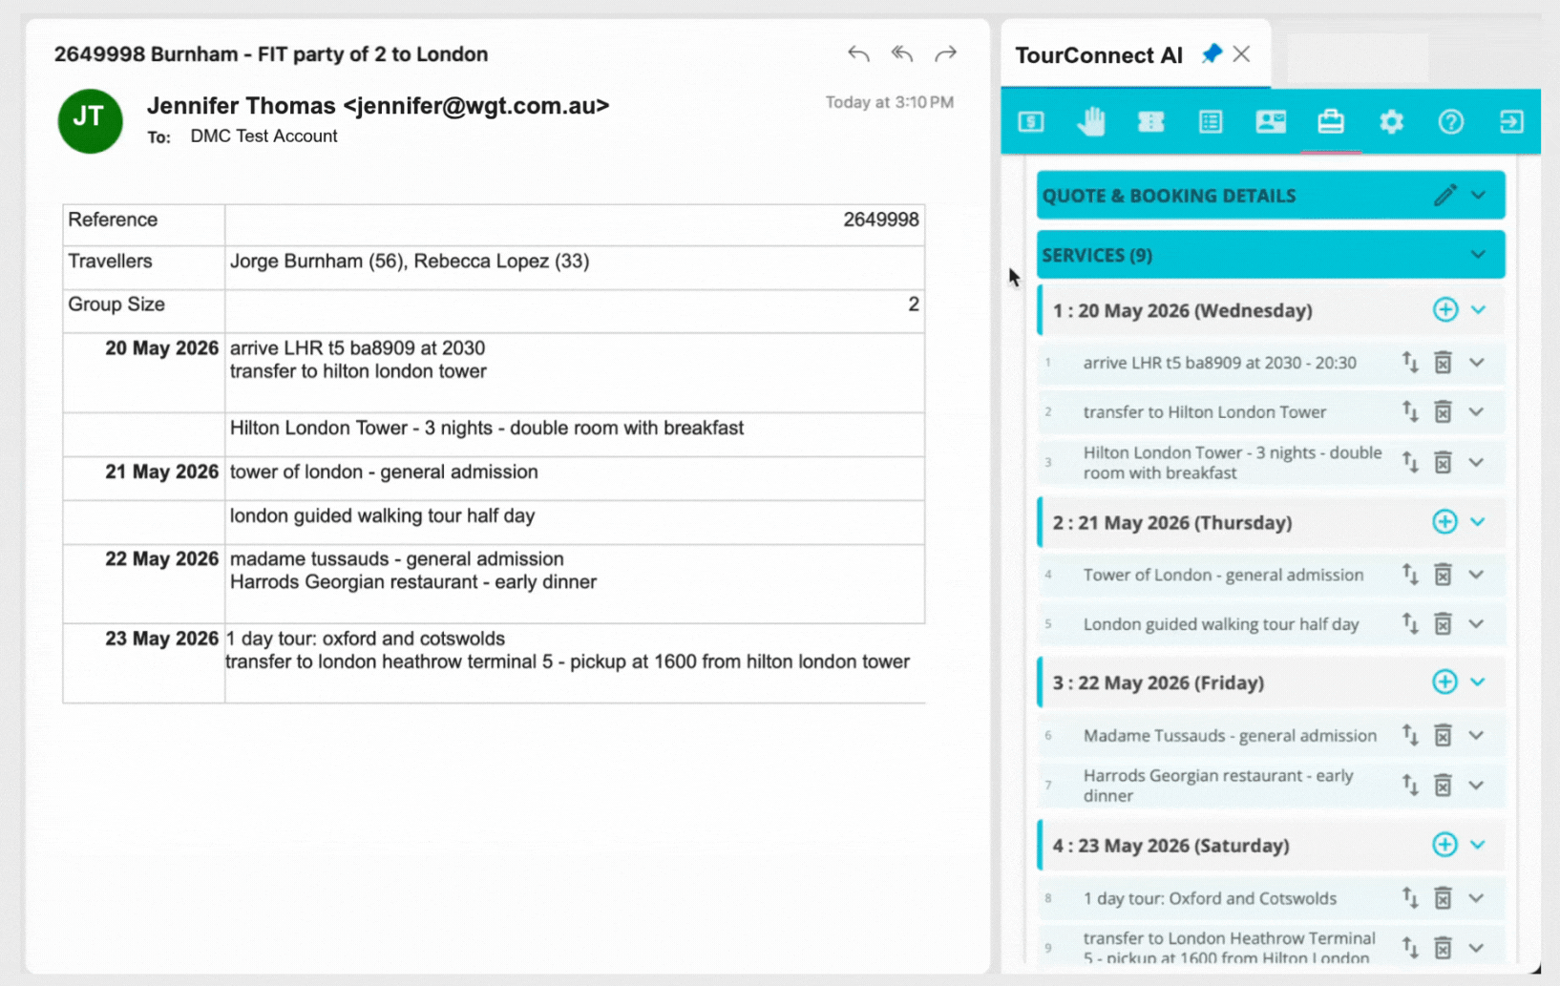
Task: Delete Hilton London Tower 3 nights service
Action: coord(1443,463)
